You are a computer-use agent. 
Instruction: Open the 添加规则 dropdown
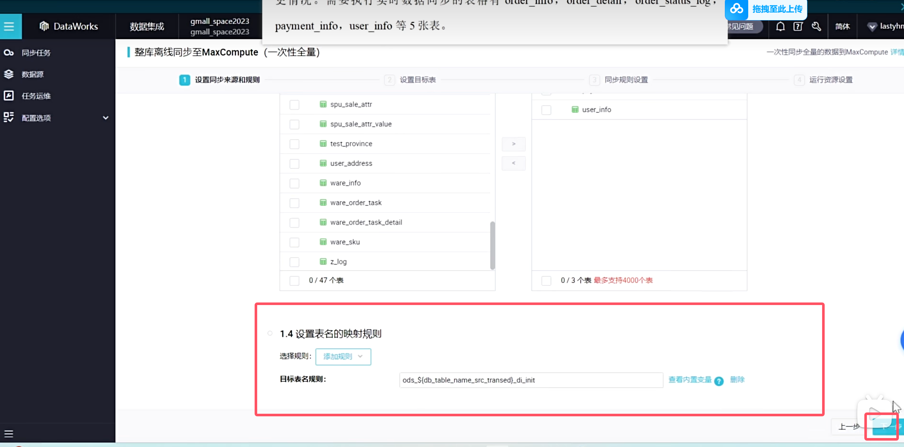coord(343,357)
